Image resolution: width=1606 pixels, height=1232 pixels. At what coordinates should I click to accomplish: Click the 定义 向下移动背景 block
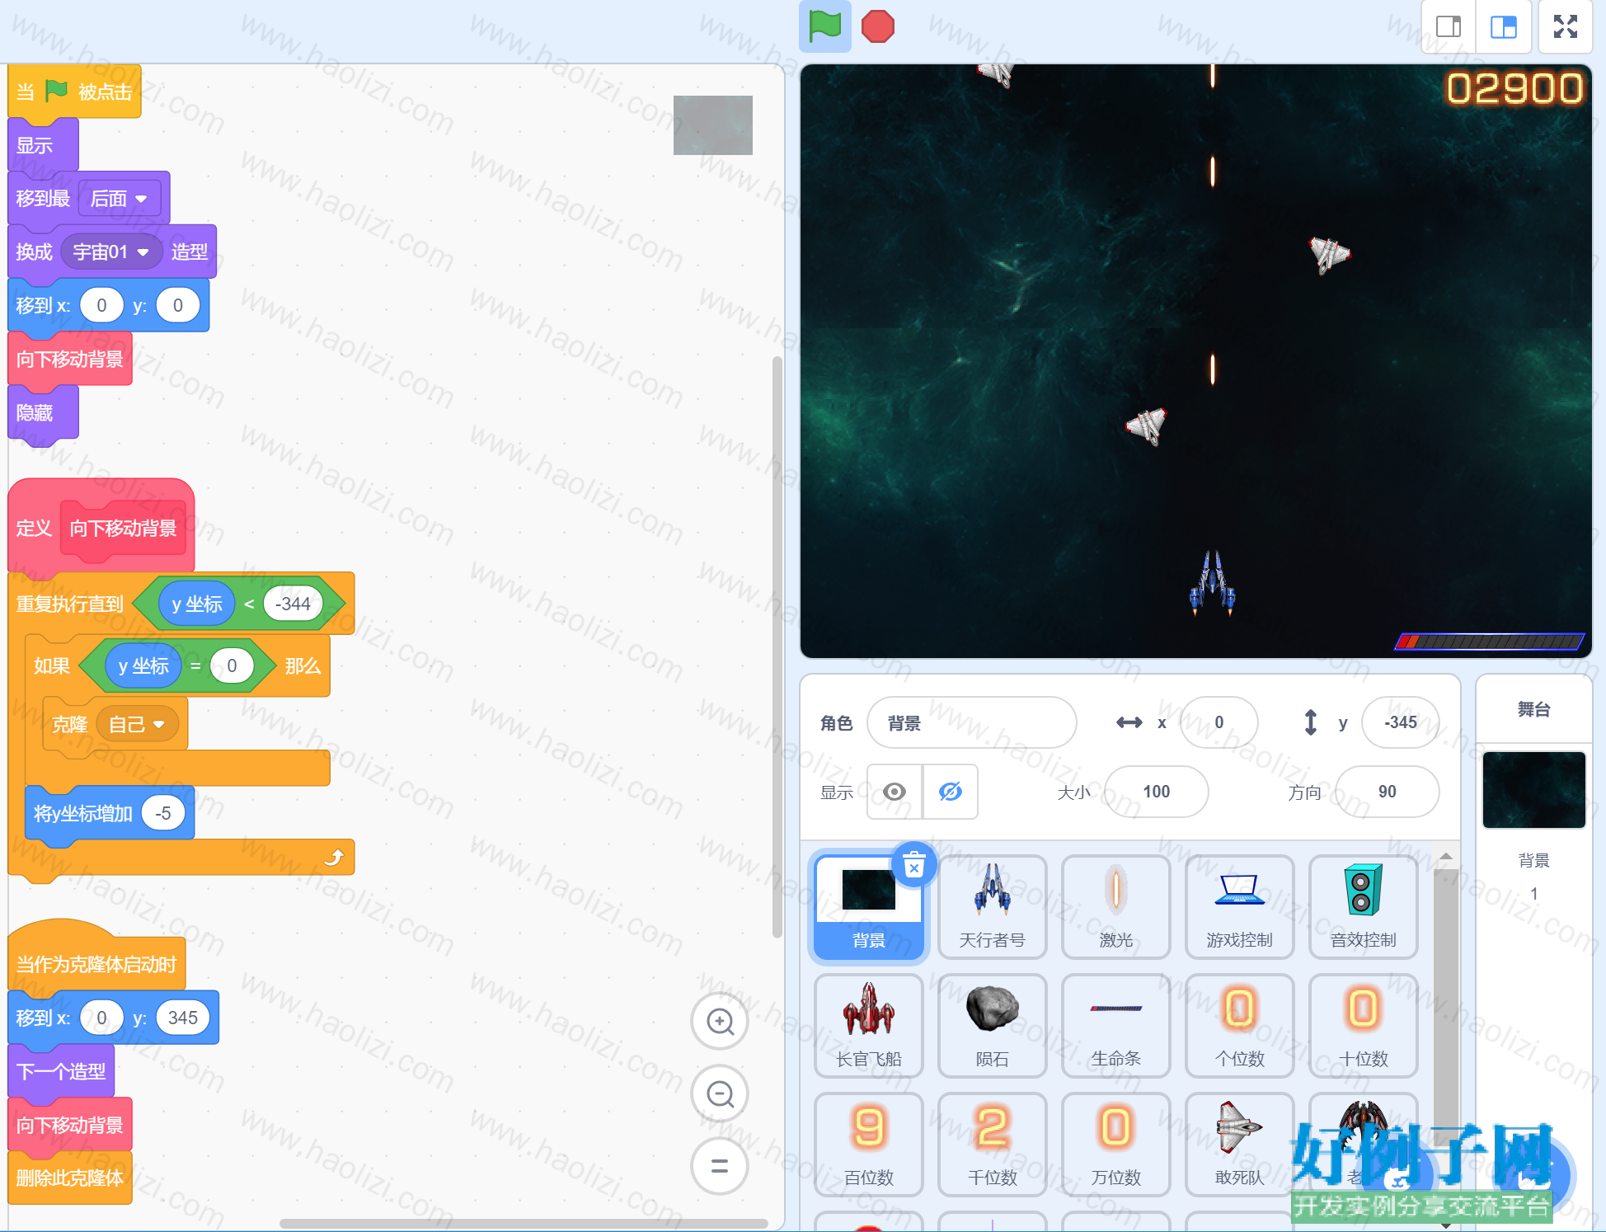click(x=101, y=527)
